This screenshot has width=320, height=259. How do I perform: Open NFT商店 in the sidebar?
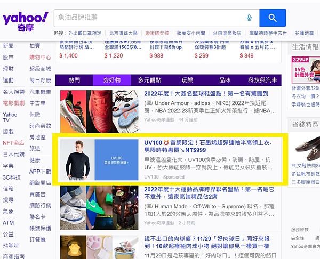click(x=13, y=143)
